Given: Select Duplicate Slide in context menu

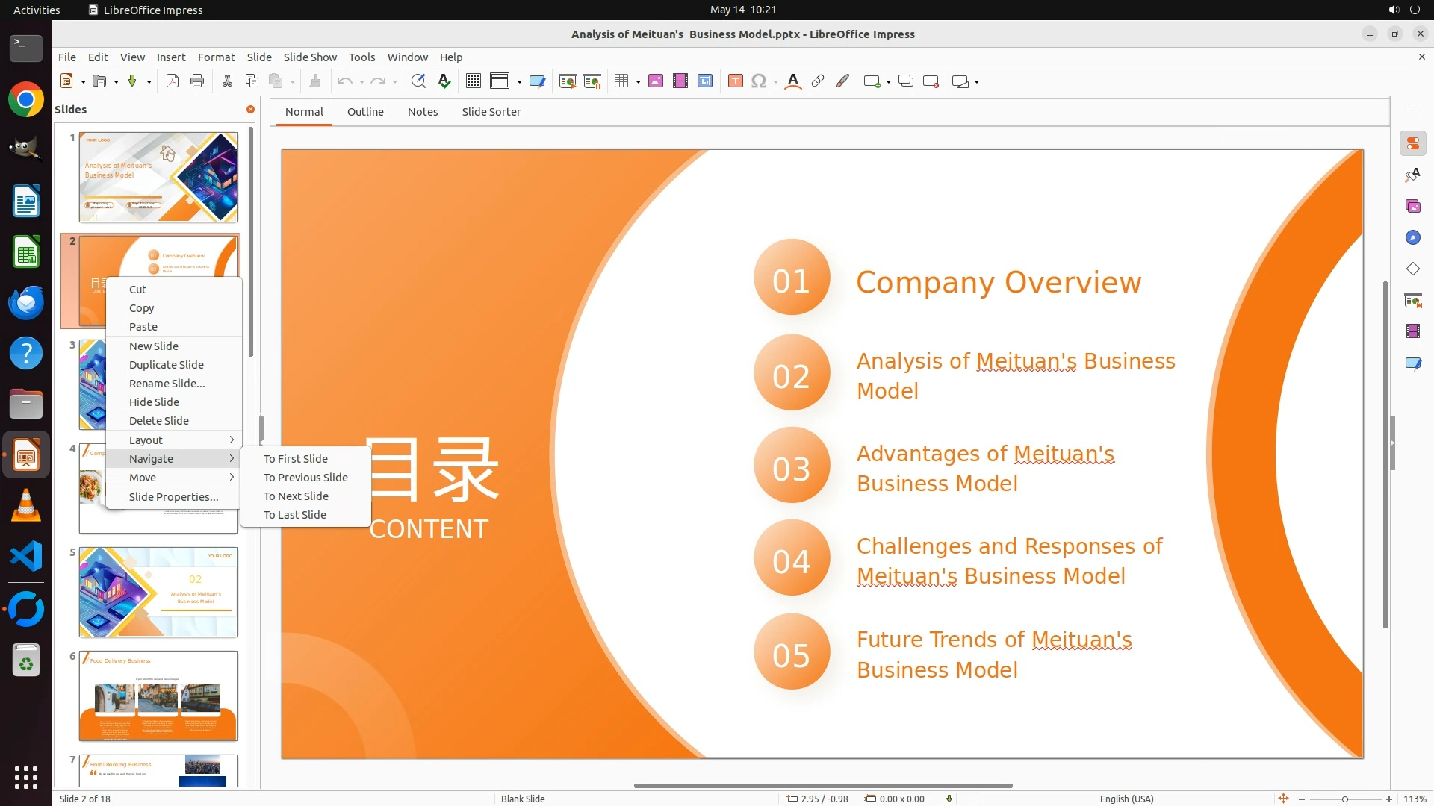Looking at the screenshot, I should pos(166,364).
